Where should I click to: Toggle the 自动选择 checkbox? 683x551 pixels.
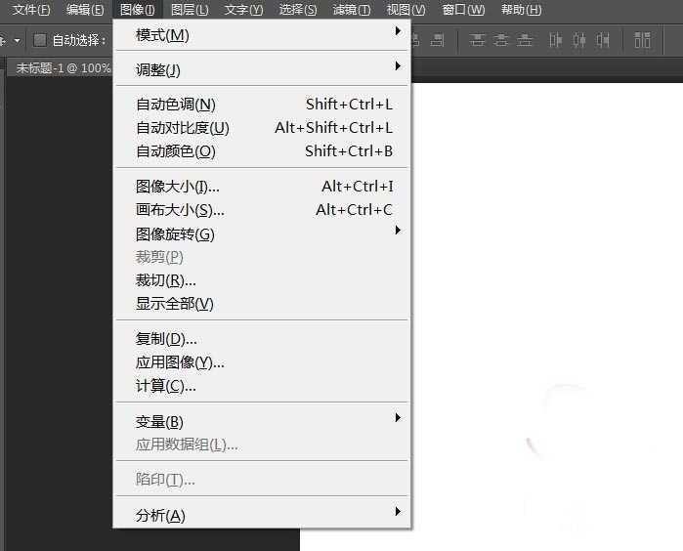(x=40, y=40)
